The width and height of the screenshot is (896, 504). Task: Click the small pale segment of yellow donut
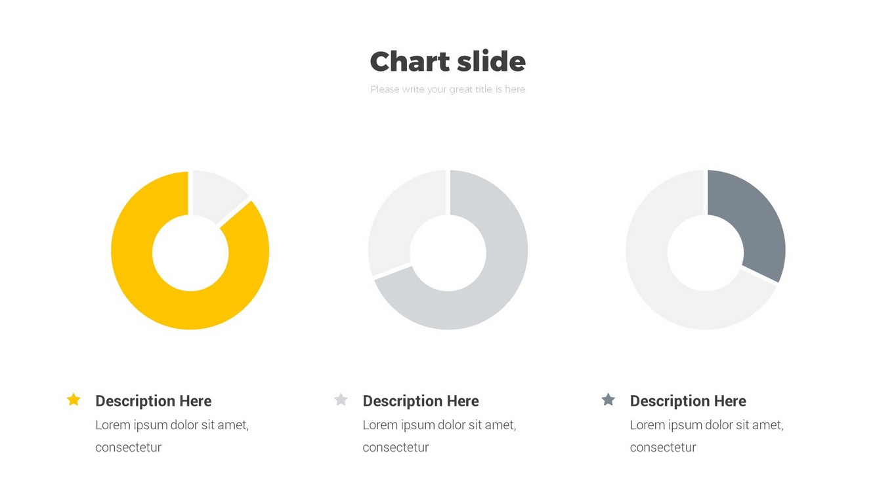pyautogui.click(x=213, y=194)
